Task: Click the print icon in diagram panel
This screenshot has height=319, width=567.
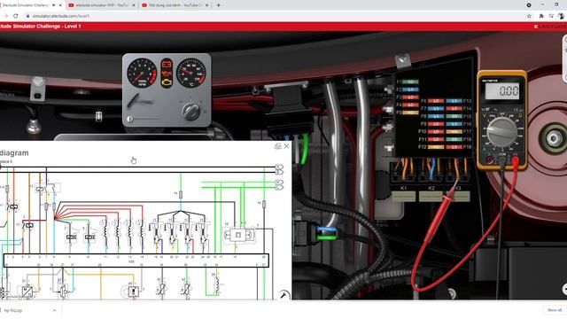Action: [277, 145]
